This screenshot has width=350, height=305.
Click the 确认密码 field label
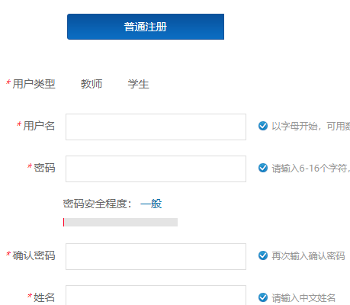click(34, 255)
